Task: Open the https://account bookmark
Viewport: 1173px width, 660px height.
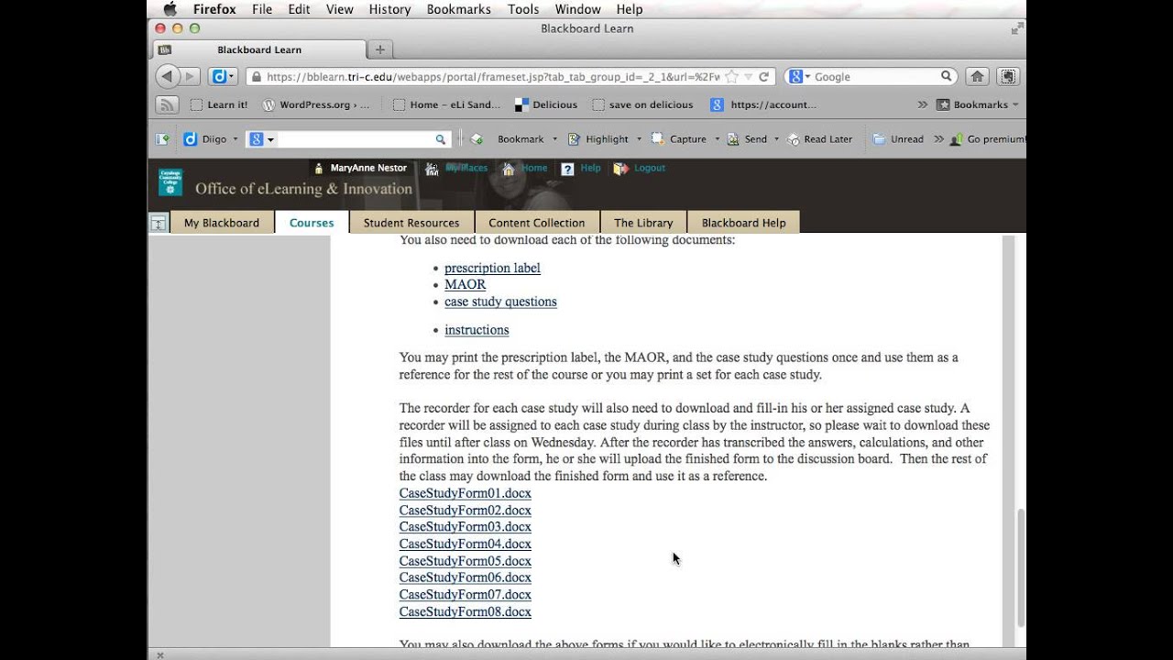Action: click(763, 104)
